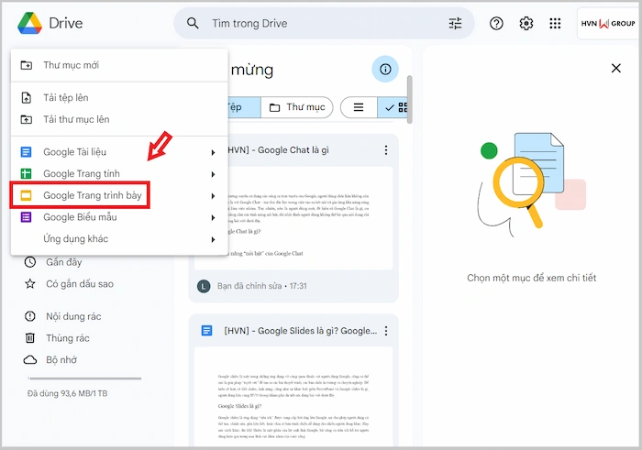Open the Google apps grid icon

pos(555,23)
